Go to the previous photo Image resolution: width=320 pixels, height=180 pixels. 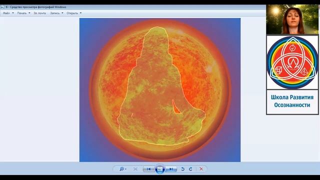click(148, 169)
